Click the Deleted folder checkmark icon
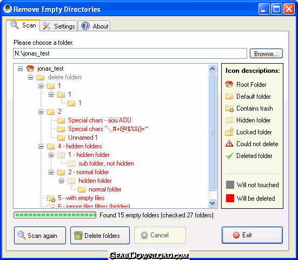Screen dimensions: 298x260 (229, 156)
